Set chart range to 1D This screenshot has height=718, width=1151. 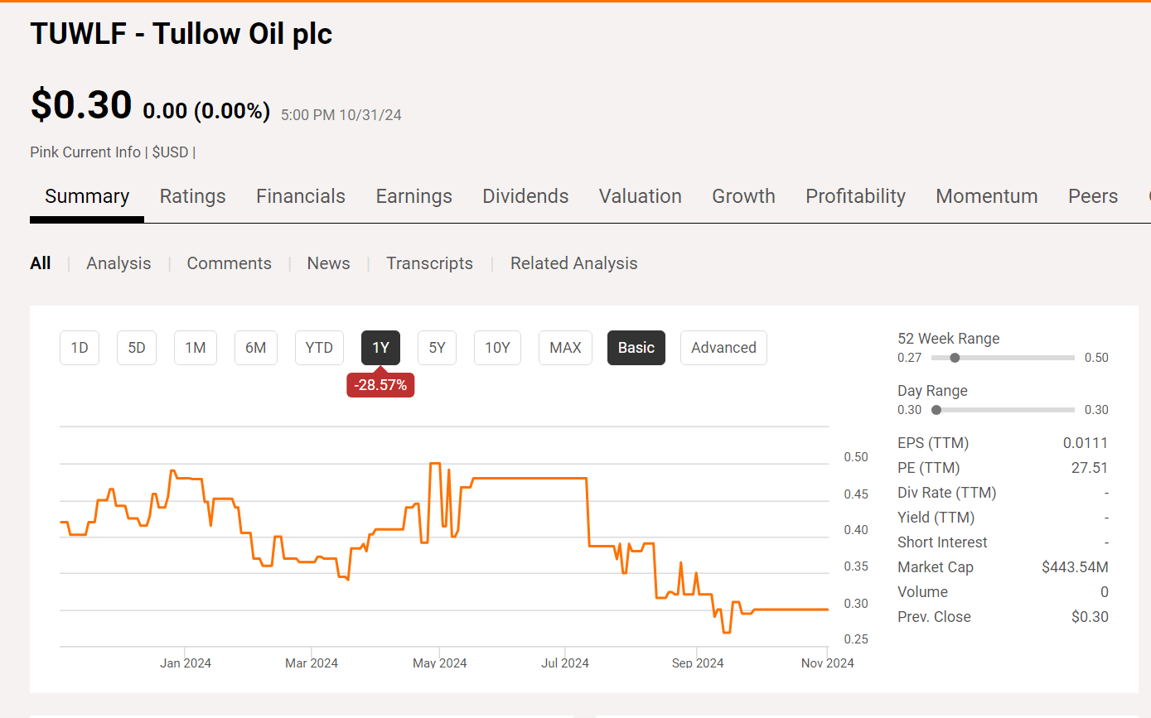tap(80, 348)
